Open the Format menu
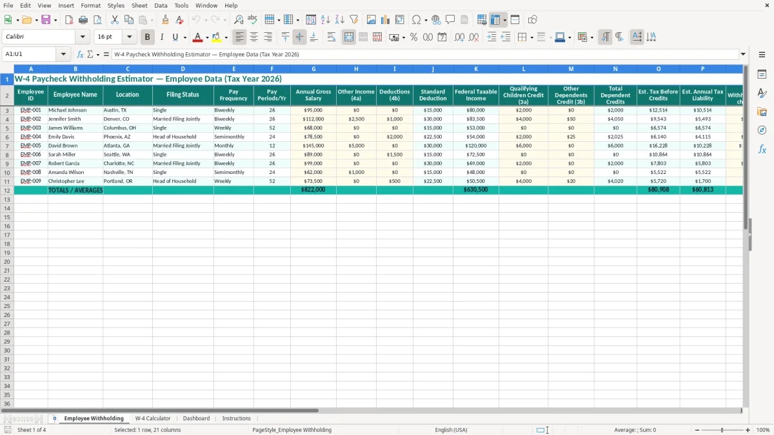This screenshot has width=774, height=435. tap(91, 5)
